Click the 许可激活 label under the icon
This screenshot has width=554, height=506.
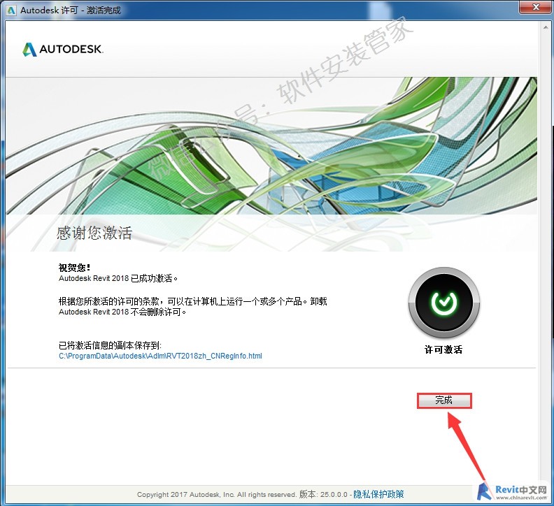[443, 349]
